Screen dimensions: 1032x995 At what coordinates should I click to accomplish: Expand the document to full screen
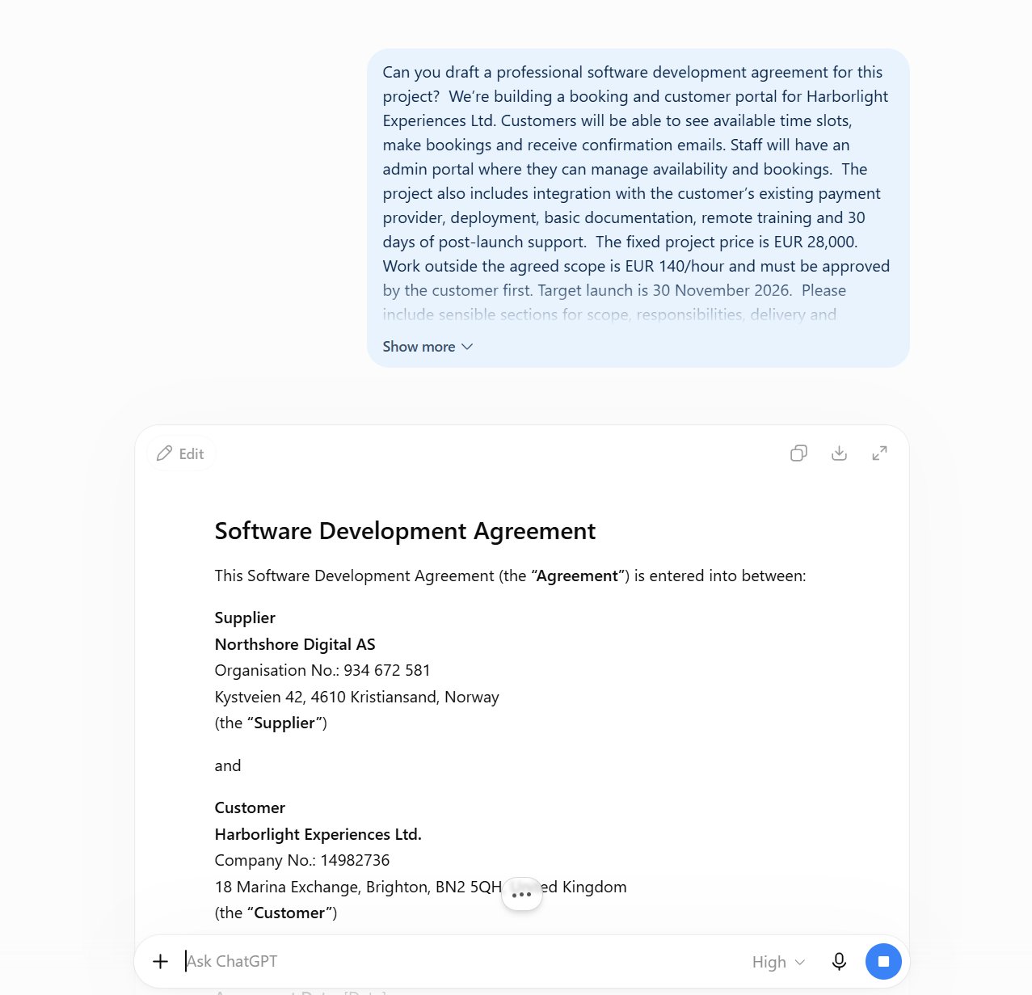[879, 453]
